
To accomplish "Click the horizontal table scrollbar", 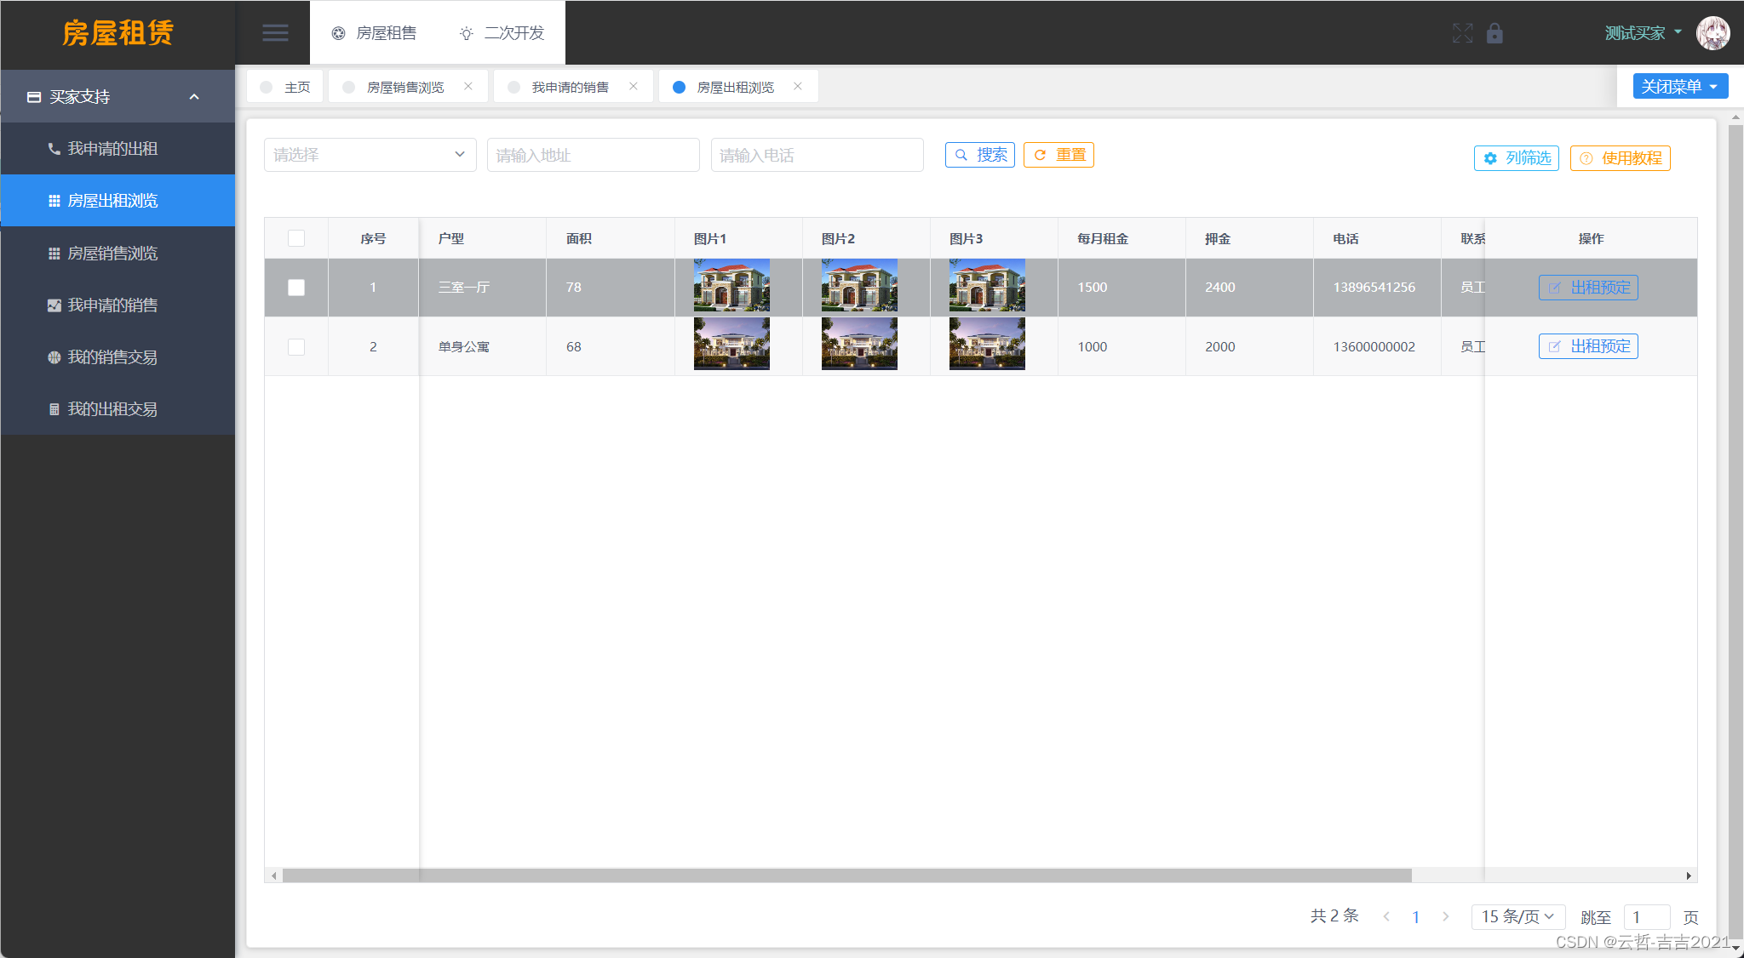I will tap(846, 875).
